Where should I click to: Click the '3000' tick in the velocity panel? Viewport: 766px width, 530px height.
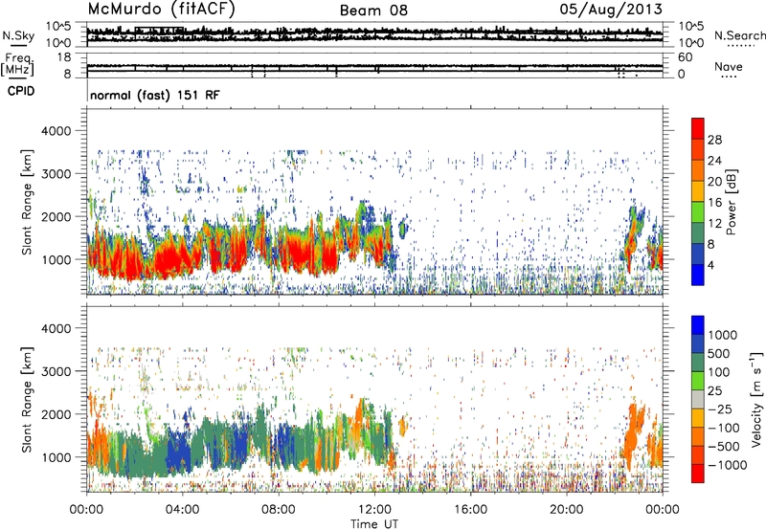click(x=58, y=371)
